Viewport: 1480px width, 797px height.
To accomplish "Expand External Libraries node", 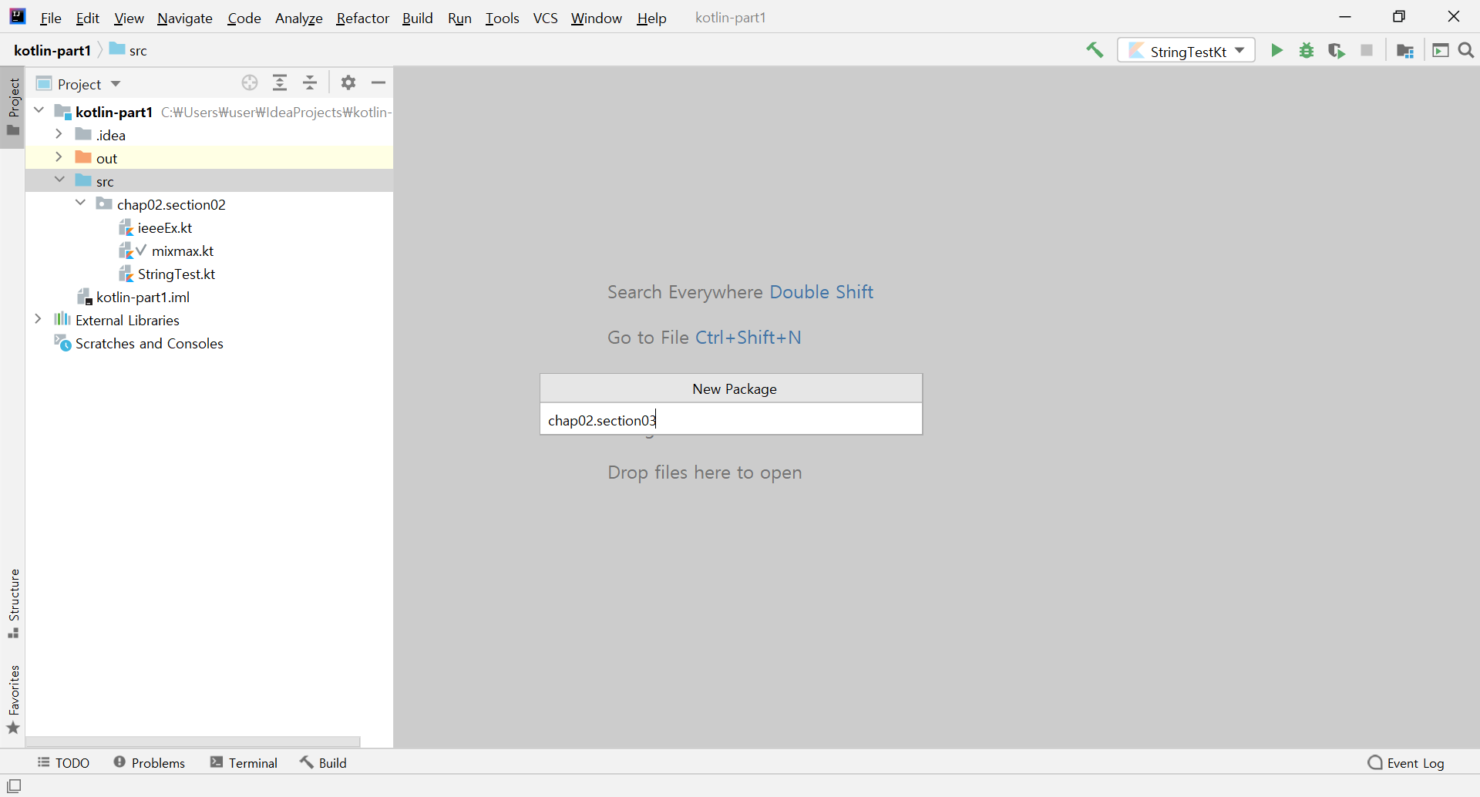I will [39, 320].
